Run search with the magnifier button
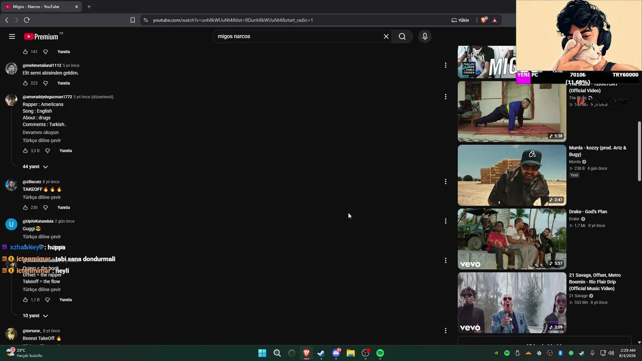The width and height of the screenshot is (642, 361). pyautogui.click(x=402, y=36)
